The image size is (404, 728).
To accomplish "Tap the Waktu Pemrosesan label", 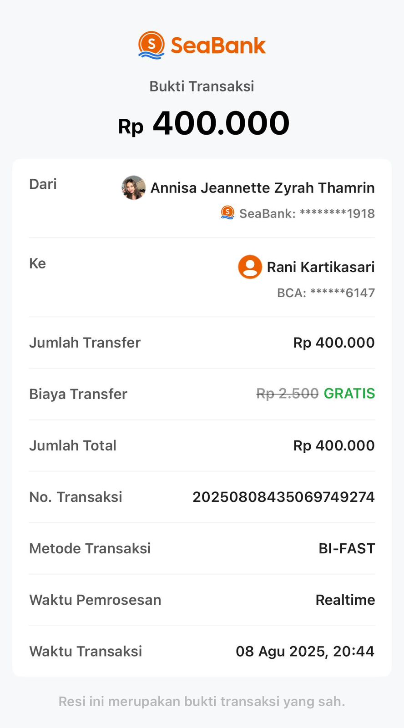I will pos(95,600).
